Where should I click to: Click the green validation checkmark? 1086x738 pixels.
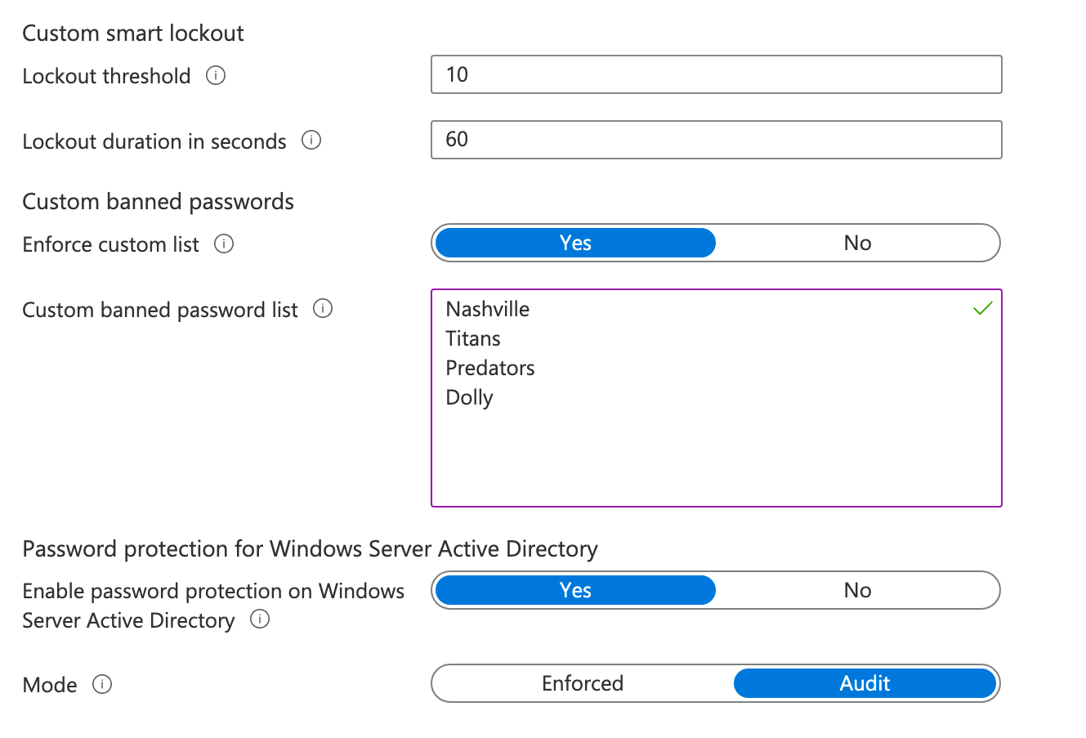pos(982,307)
